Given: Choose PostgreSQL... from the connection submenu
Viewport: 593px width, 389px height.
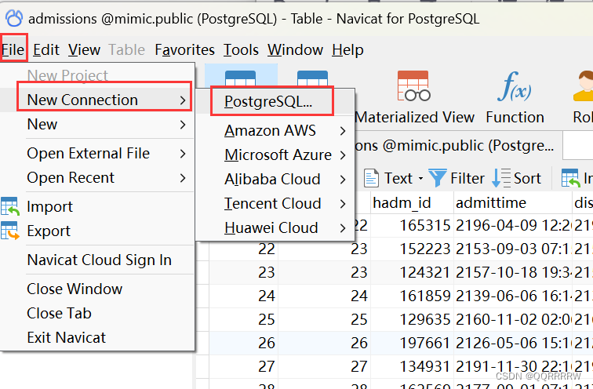Looking at the screenshot, I should (275, 101).
